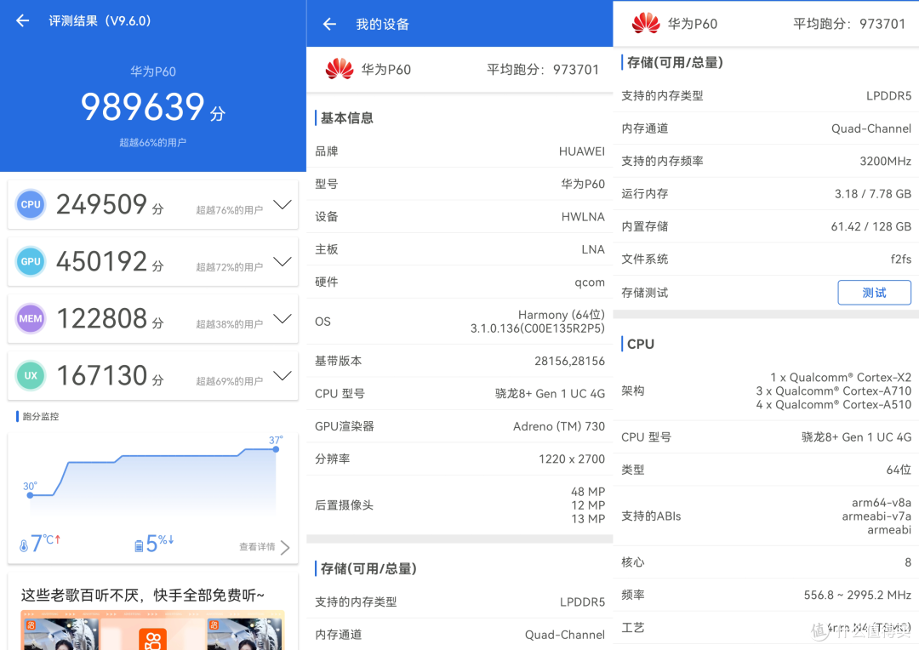
Task: Select the 硬件 qcom row
Action: [459, 282]
